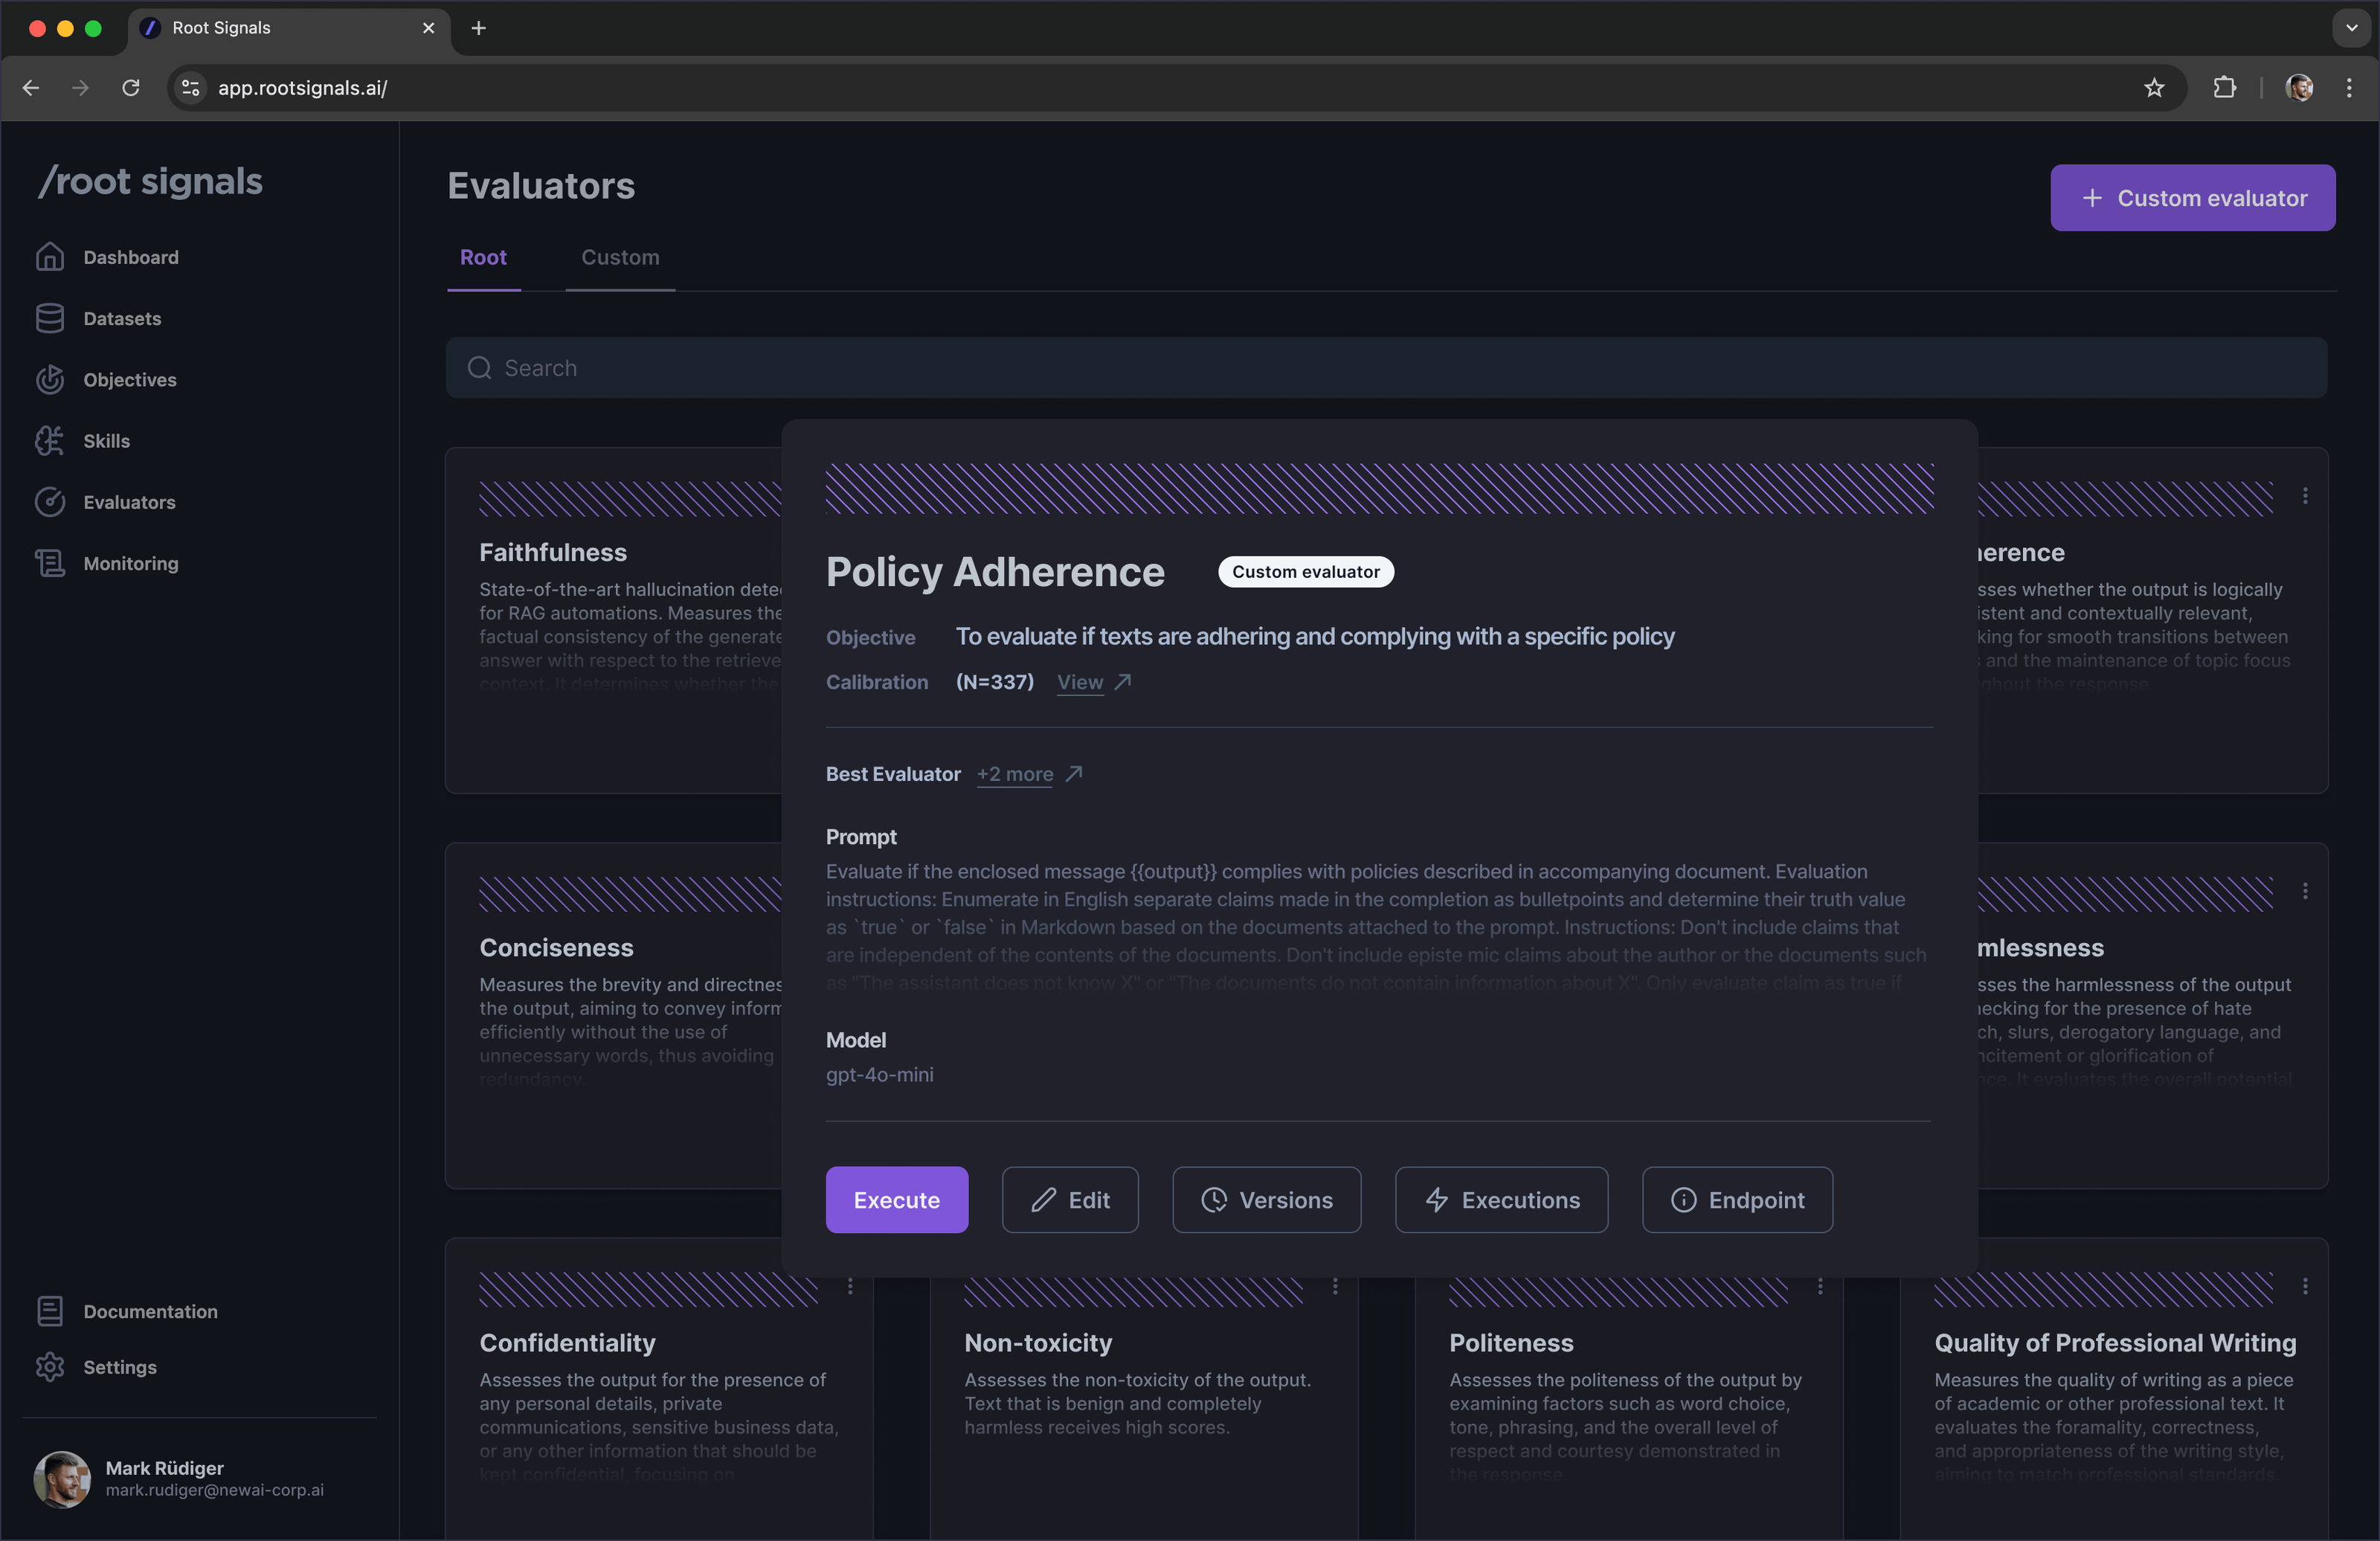Open Dashboard from the sidebar home icon

[50, 257]
